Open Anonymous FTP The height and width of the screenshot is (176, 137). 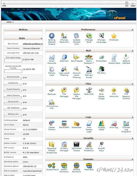[52, 104]
